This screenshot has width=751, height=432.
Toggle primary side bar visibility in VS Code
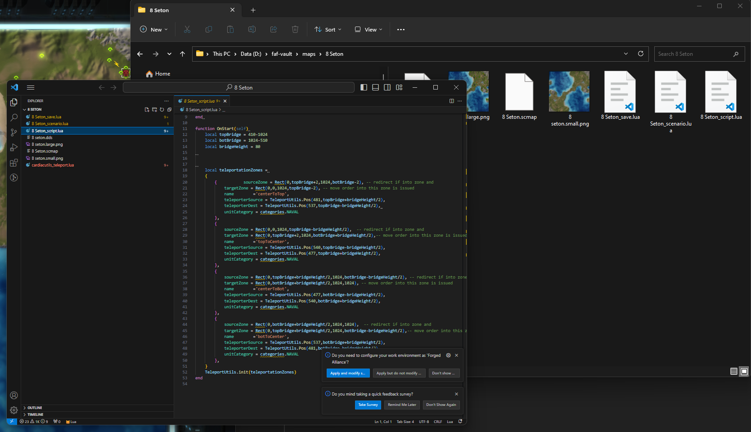(x=364, y=87)
